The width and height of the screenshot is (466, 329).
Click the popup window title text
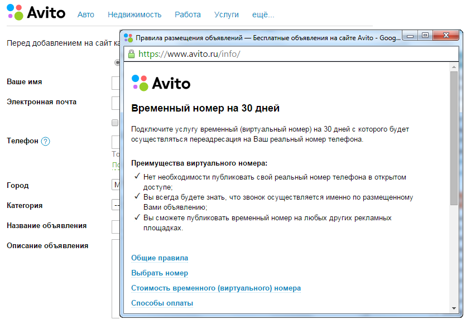click(x=268, y=38)
